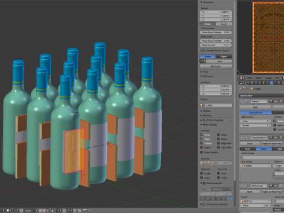Open the Scene properties tab icon

tap(256, 83)
